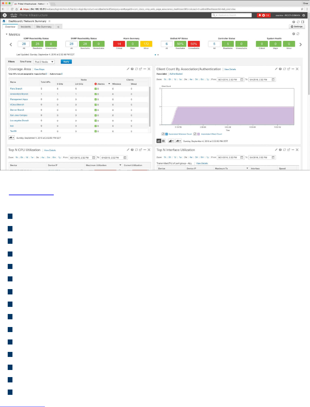Open the Time Frame Past 2 Weeks dropdown
This screenshot has width=310, height=407.
pos(44,62)
